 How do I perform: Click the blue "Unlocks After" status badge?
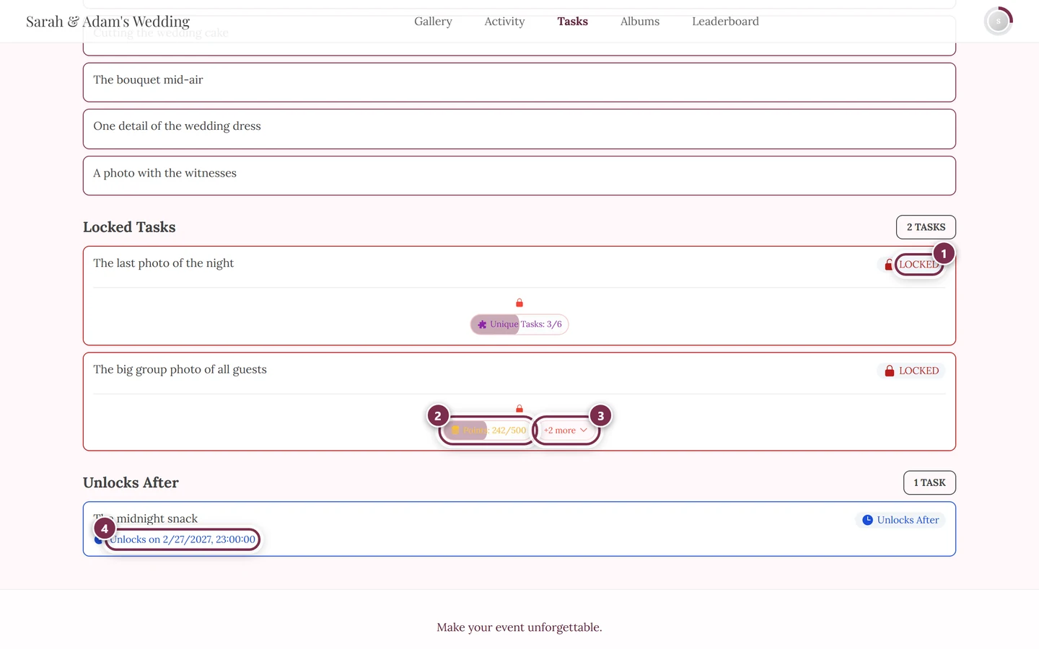pyautogui.click(x=900, y=520)
